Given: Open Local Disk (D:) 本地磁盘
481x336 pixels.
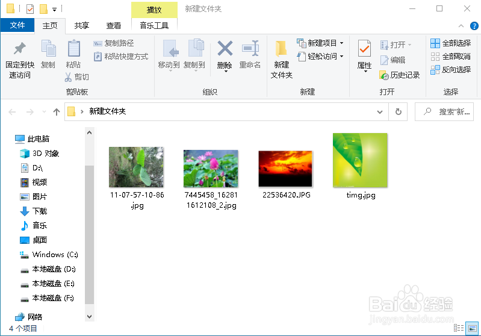Looking at the screenshot, I should (x=48, y=269).
